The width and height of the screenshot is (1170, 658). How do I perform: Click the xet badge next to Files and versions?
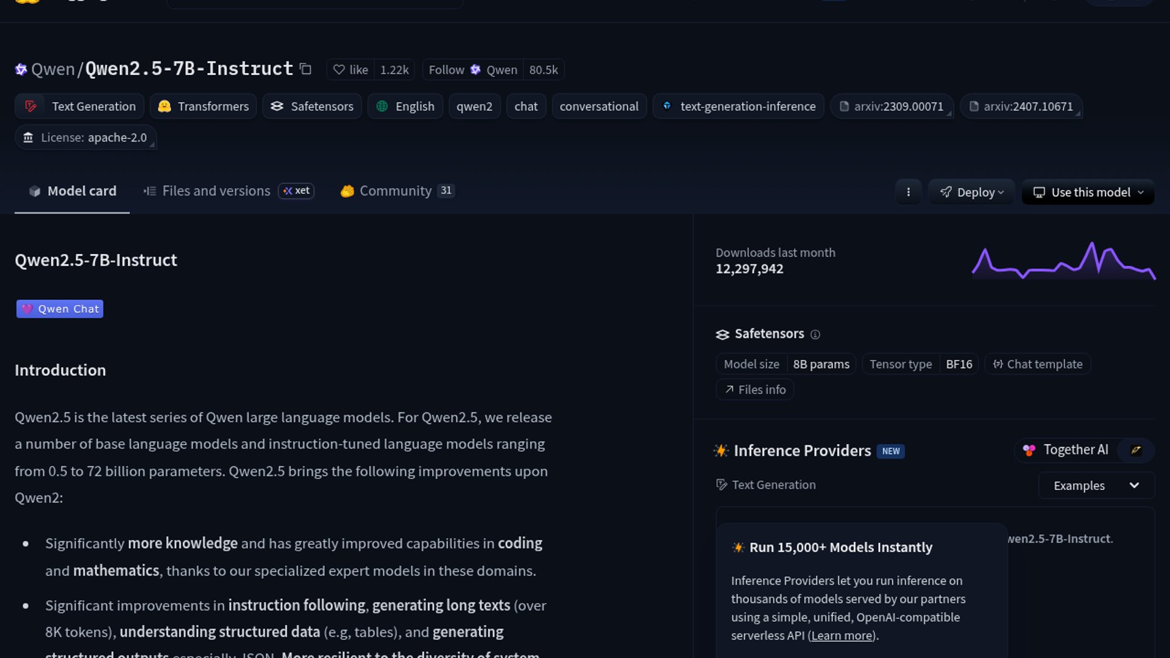click(x=296, y=191)
